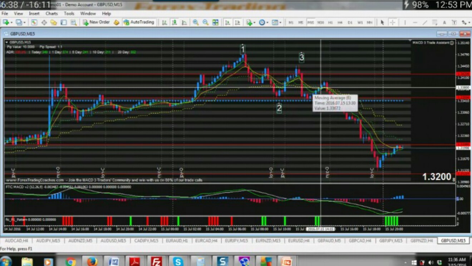Open a new chart via toolbar icon
Viewport: 472px width, 266px height.
[6, 22]
